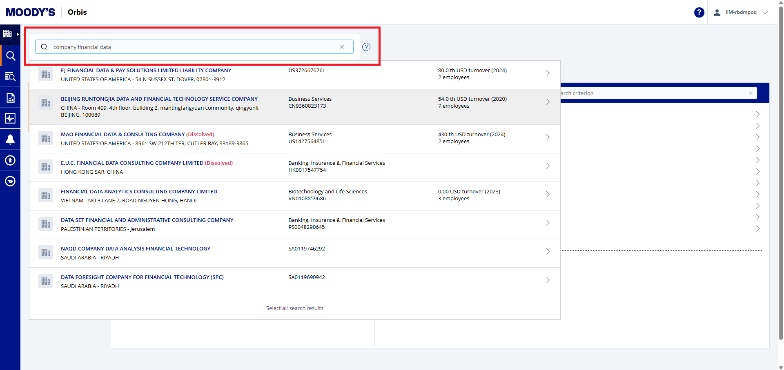Expand the EJ Financial Data result chevron

click(x=548, y=73)
